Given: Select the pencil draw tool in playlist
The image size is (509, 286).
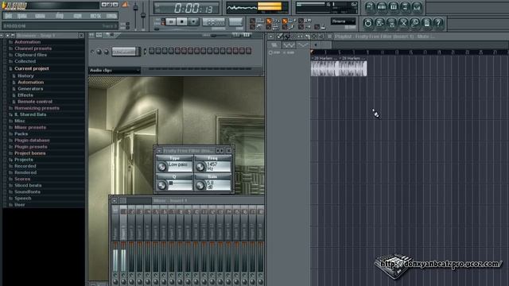Looking at the screenshot, I should [x=280, y=37].
